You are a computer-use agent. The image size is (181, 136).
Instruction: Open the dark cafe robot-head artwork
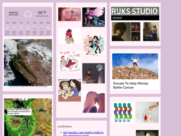click(x=94, y=73)
